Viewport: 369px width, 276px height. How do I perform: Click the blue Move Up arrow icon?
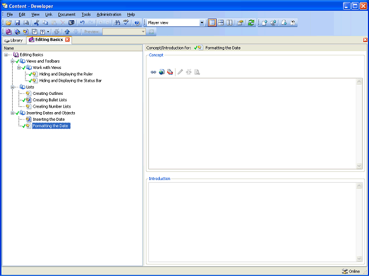pos(67,32)
